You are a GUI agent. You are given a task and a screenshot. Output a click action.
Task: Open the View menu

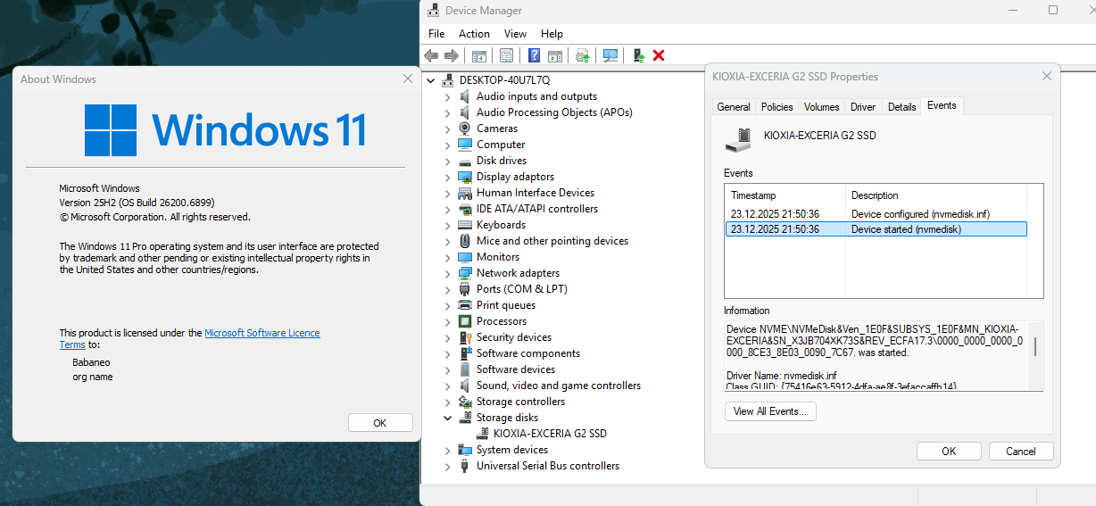click(515, 34)
